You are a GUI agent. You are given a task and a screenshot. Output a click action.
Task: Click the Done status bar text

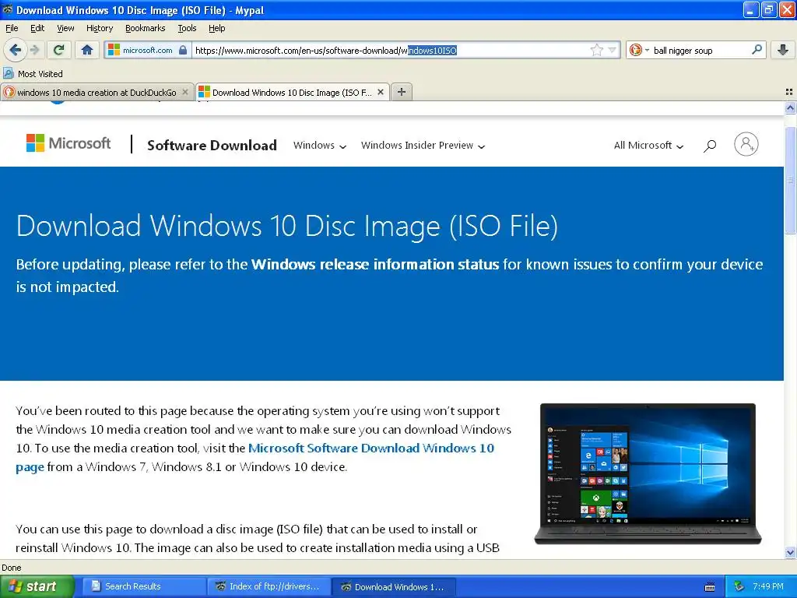11,568
